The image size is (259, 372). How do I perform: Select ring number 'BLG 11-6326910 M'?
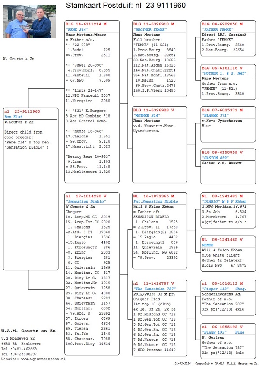click(154, 24)
